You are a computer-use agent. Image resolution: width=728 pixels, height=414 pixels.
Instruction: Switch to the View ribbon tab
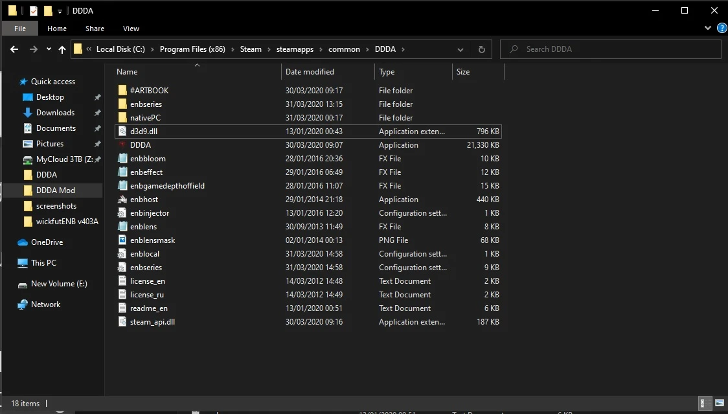point(131,29)
